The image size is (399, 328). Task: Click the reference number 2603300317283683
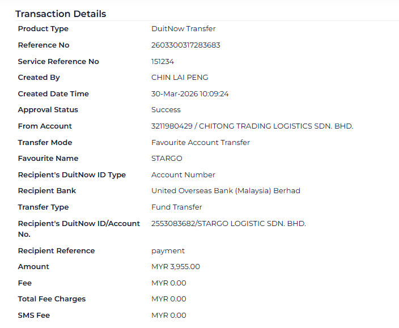[x=185, y=45]
